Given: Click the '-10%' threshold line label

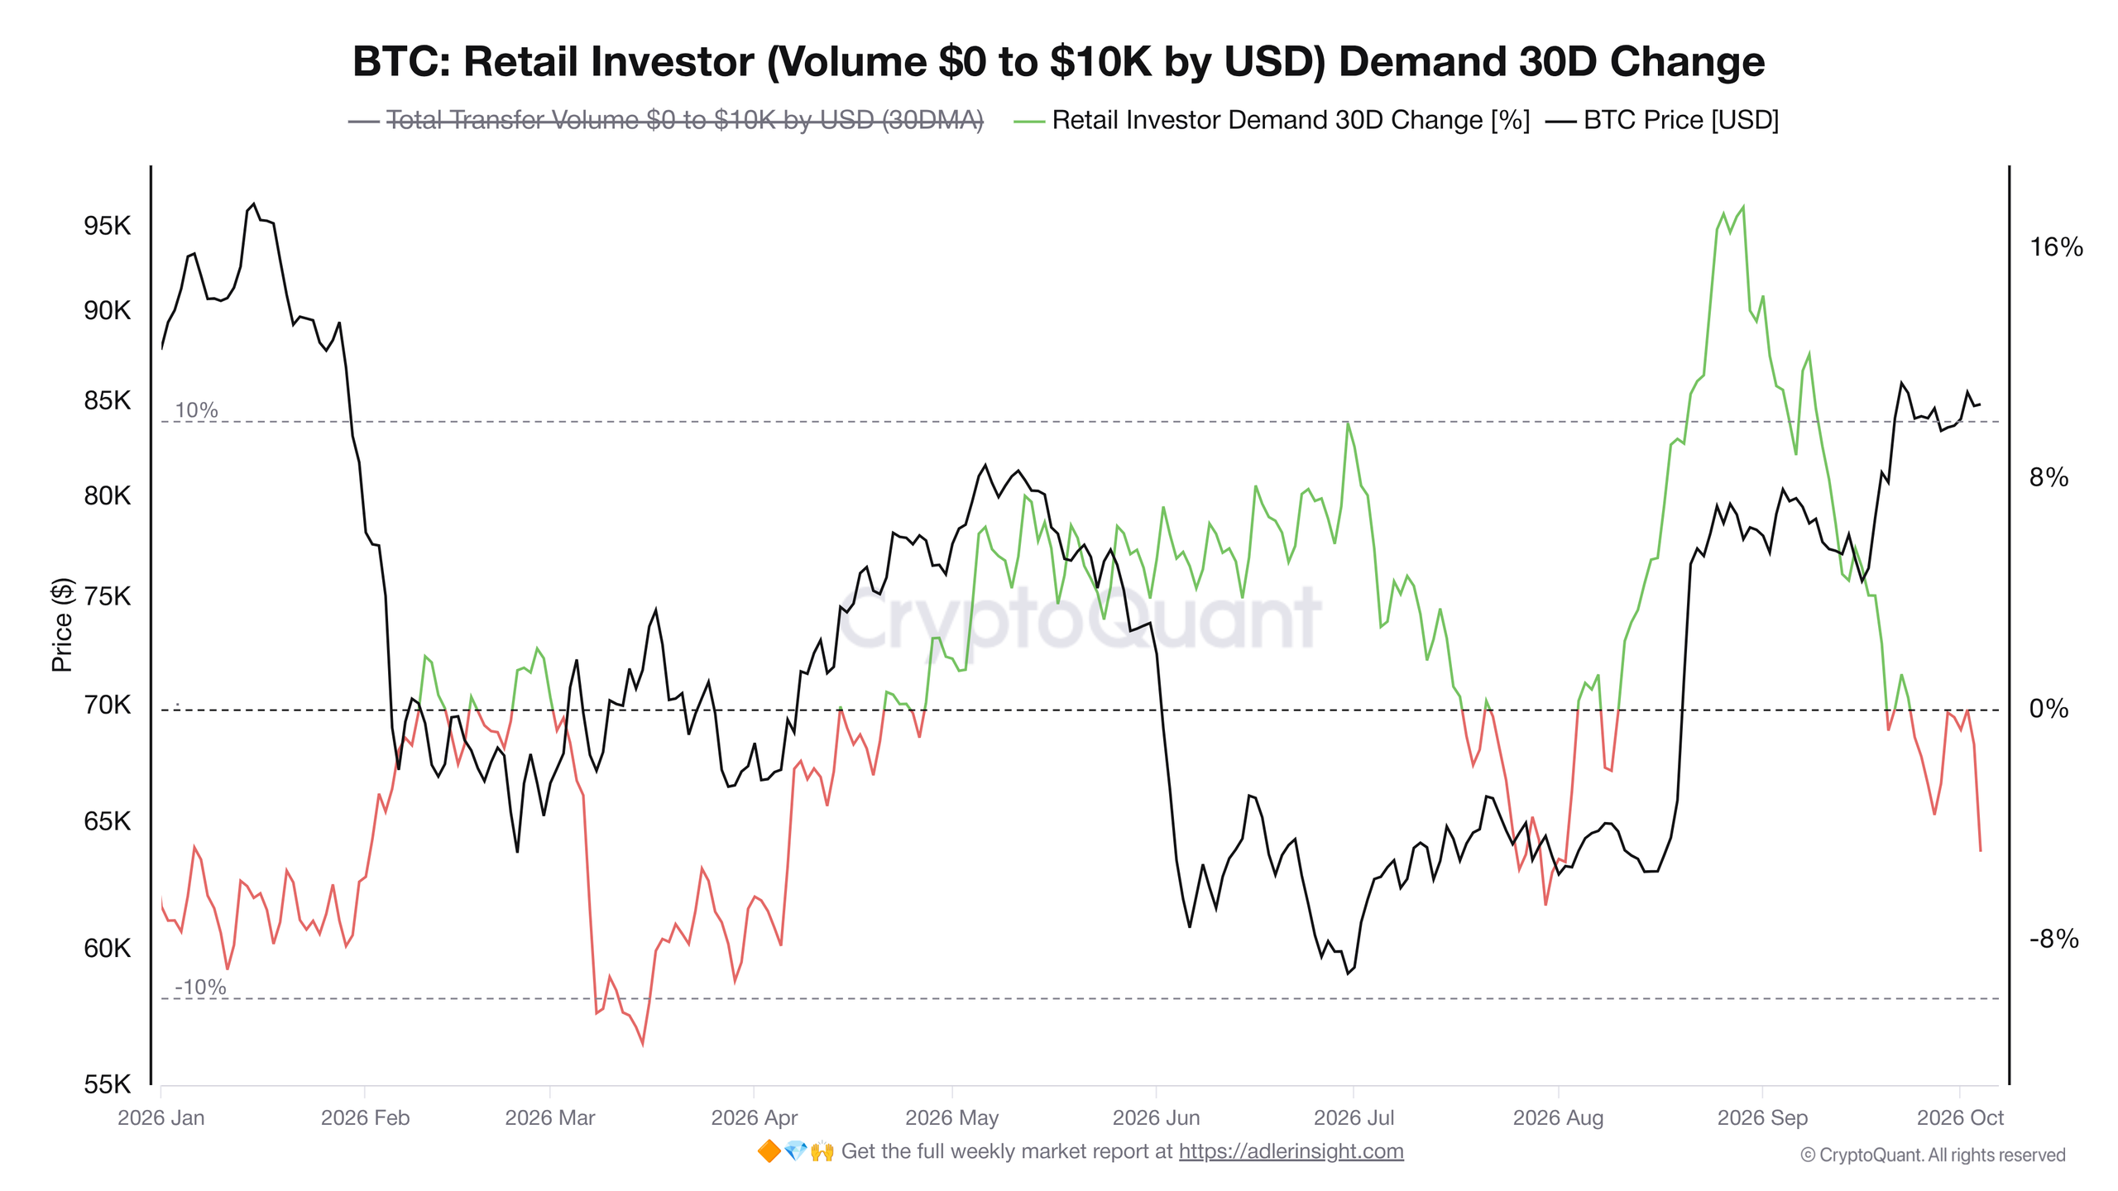Looking at the screenshot, I should point(200,987).
